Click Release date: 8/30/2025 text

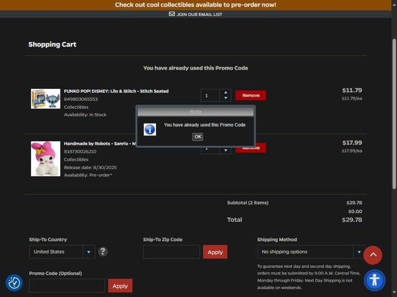point(90,167)
